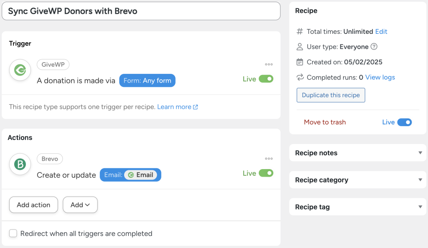Image resolution: width=428 pixels, height=248 pixels.
Task: Click Duplicate this recipe
Action: [x=331, y=95]
